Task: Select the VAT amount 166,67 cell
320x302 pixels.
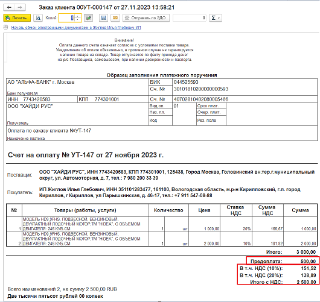Action: [267, 224]
